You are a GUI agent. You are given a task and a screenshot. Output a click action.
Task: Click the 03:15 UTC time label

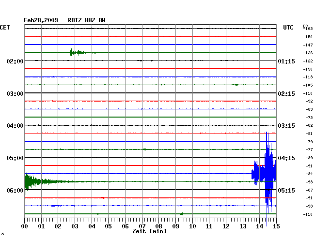click(x=286, y=126)
